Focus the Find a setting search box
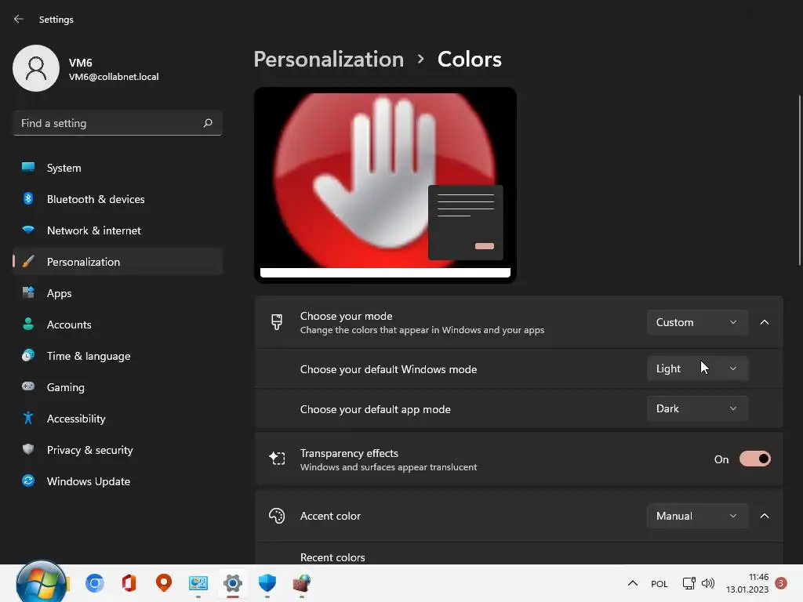The height and width of the screenshot is (602, 803). pos(118,123)
